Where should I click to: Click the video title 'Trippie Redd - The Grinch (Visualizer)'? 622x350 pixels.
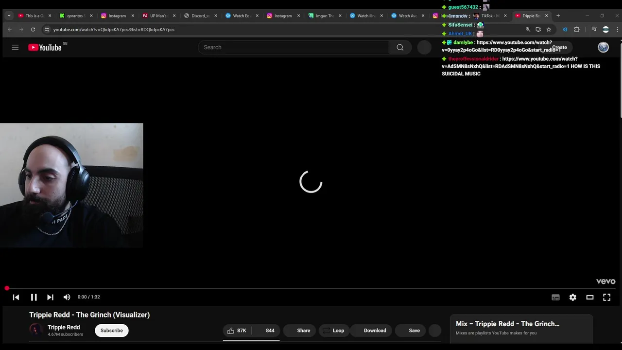pyautogui.click(x=89, y=315)
